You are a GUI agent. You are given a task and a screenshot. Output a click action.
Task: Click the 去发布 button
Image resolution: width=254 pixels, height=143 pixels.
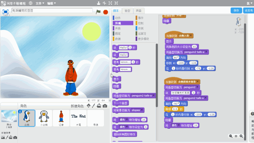point(249,11)
